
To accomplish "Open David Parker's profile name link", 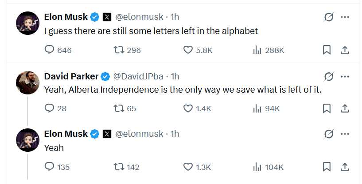I will click(71, 76).
